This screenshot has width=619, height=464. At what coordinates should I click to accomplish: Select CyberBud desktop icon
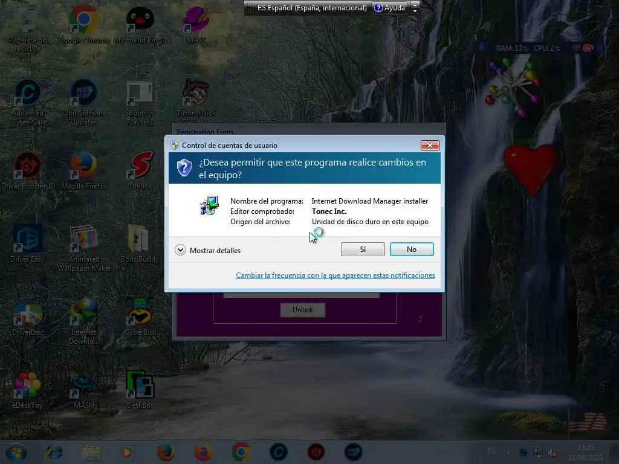tap(140, 317)
